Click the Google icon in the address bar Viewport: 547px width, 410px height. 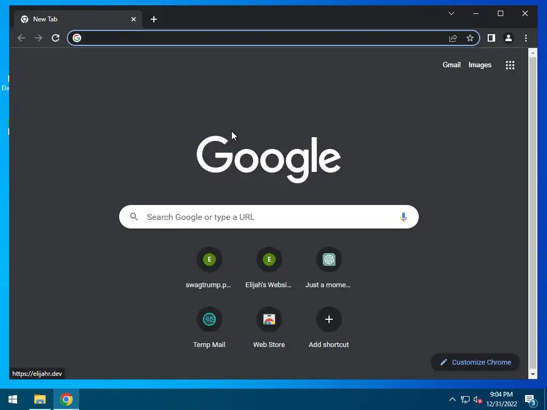pos(77,38)
